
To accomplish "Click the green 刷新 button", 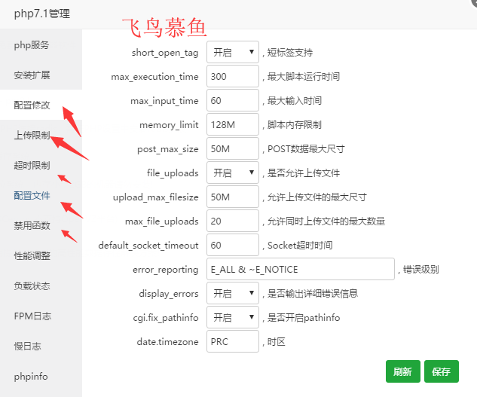I will (402, 371).
